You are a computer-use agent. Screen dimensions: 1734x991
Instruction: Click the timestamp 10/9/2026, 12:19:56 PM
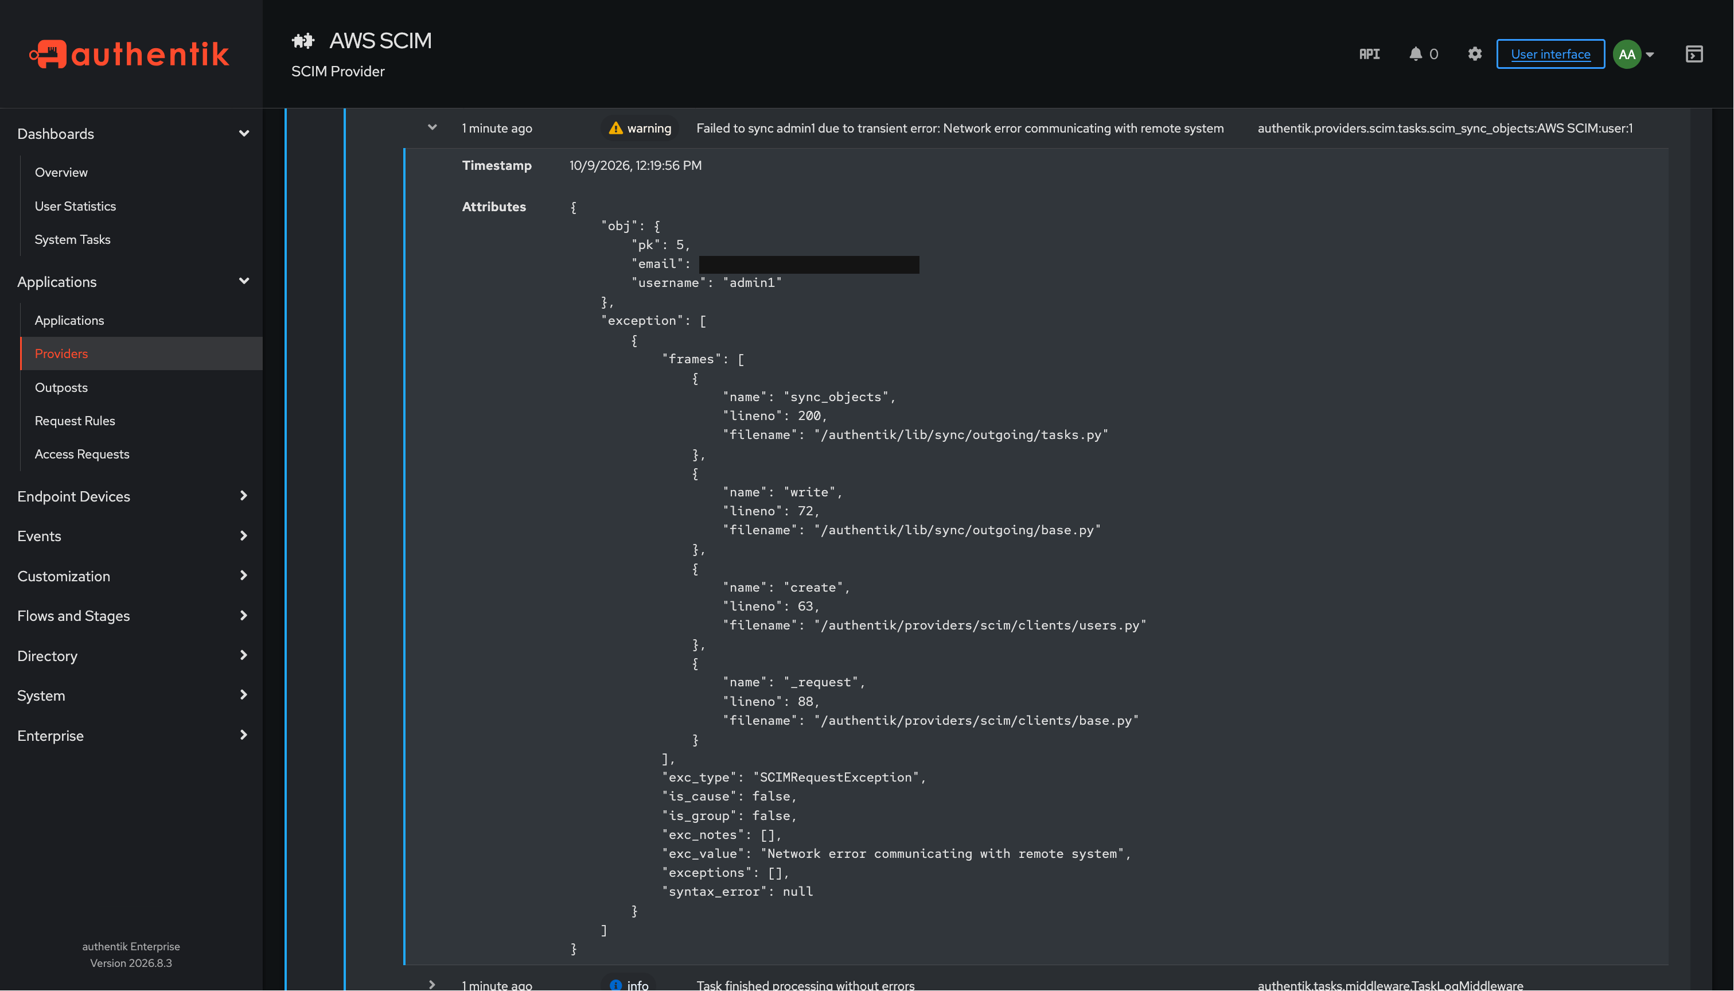tap(636, 165)
